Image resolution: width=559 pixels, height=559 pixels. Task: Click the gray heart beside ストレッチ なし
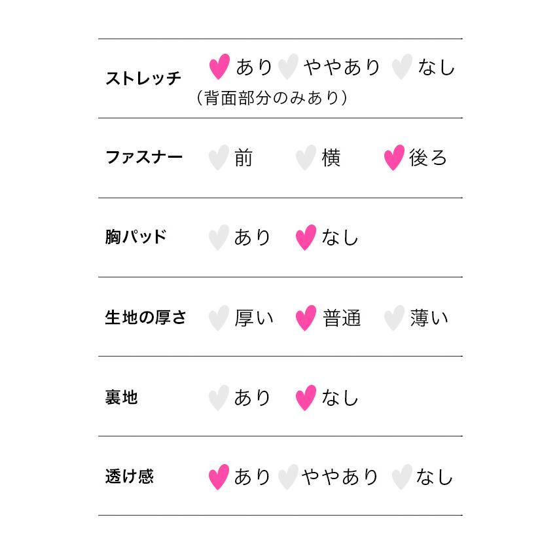click(401, 67)
